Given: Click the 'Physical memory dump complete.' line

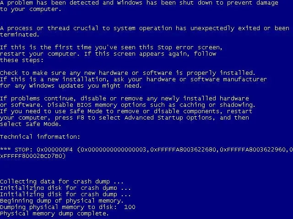Looking at the screenshot, I should [x=54, y=214].
